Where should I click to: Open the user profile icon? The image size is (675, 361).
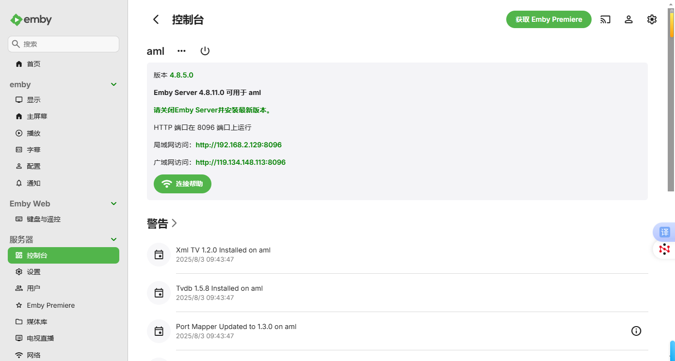pyautogui.click(x=628, y=19)
